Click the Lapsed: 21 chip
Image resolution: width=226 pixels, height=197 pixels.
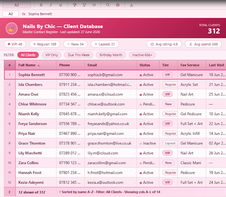point(105,44)
